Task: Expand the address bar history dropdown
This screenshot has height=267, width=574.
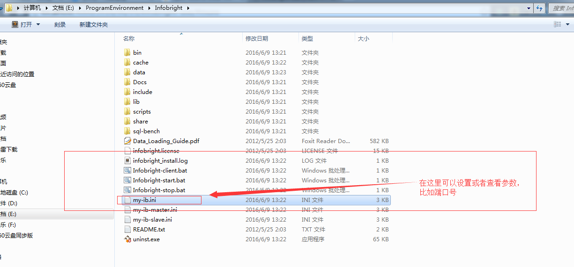Action: 529,8
